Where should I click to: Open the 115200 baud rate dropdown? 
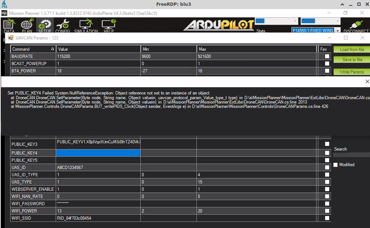[337, 21]
